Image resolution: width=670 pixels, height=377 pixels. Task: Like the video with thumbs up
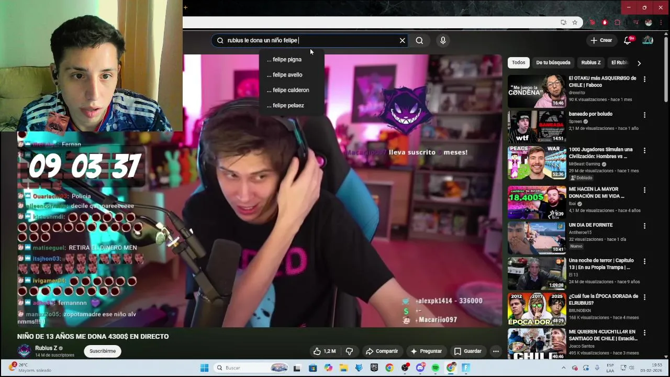coord(324,351)
